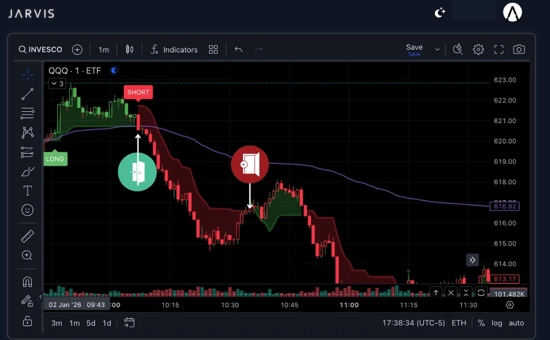
Task: Click the 613.17 last price label
Action: pyautogui.click(x=504, y=279)
